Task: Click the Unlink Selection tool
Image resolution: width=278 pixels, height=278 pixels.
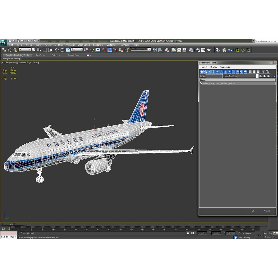Action: 10,50
